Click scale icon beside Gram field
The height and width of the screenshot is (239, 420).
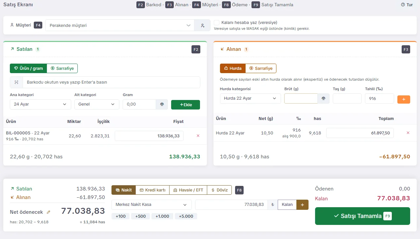[162, 104]
